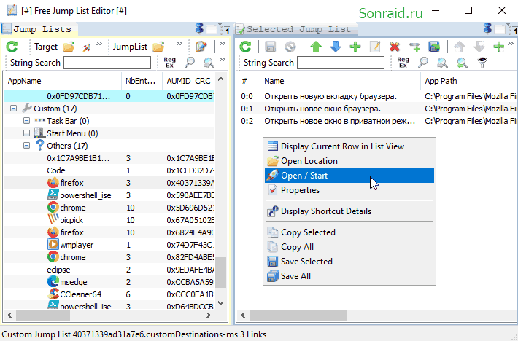
Task: Find previous match in Selected Jump List
Action: coord(462,63)
